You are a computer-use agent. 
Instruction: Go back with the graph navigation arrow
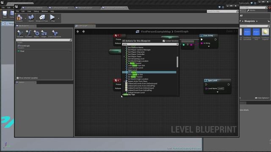point(78,32)
